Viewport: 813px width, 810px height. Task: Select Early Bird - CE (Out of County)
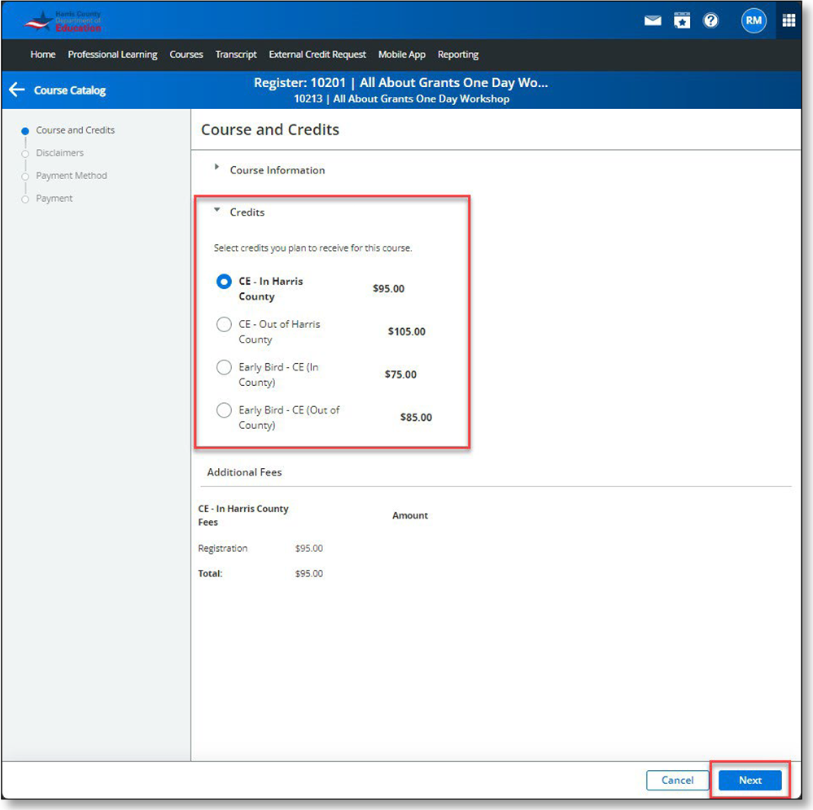coord(224,410)
